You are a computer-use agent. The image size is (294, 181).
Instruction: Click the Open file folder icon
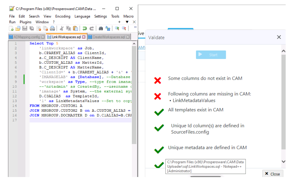(18, 28)
